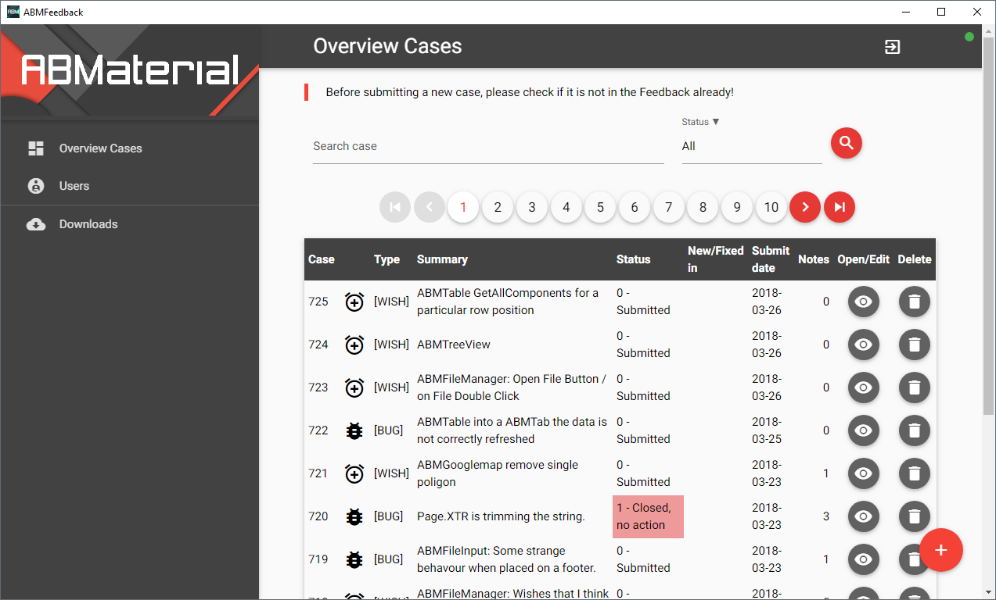This screenshot has height=600, width=996.
Task: Click the ABMaterial logo banner
Action: 129,70
